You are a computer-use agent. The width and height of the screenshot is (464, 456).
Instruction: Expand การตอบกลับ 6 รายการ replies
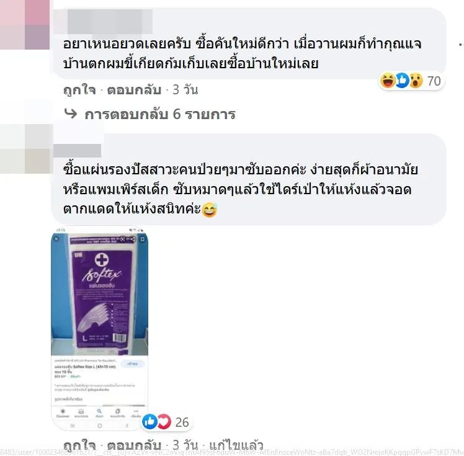[x=160, y=114]
